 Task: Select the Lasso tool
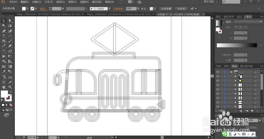10,26
